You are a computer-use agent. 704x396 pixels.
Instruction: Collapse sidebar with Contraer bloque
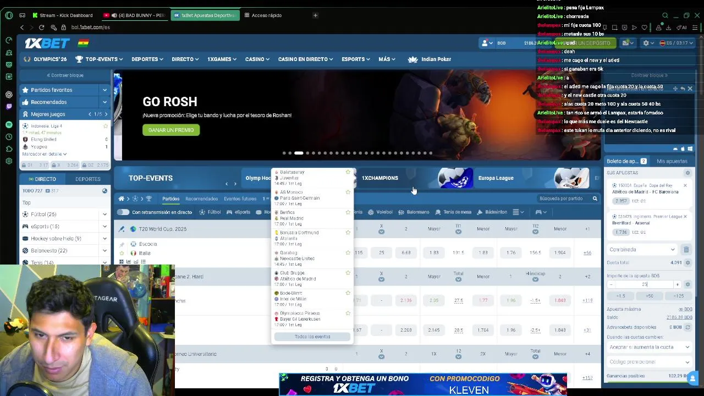pos(65,75)
